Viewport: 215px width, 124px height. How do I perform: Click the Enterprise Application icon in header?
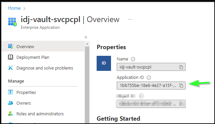[12, 22]
